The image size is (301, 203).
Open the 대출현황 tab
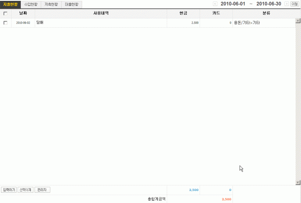[x=72, y=5]
